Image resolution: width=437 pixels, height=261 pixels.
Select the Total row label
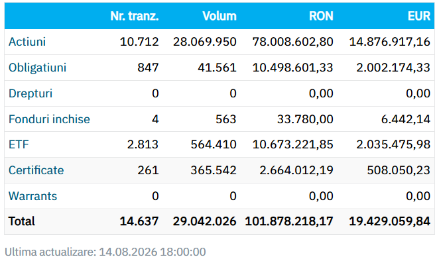[22, 221]
